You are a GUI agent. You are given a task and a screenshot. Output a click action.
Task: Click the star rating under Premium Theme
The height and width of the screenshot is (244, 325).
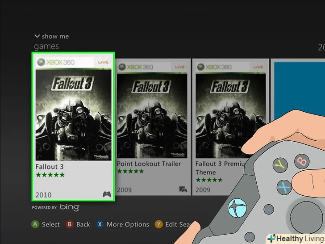tap(209, 180)
